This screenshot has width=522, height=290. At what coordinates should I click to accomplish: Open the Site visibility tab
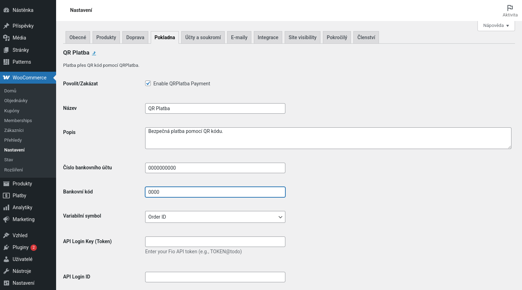click(x=303, y=37)
